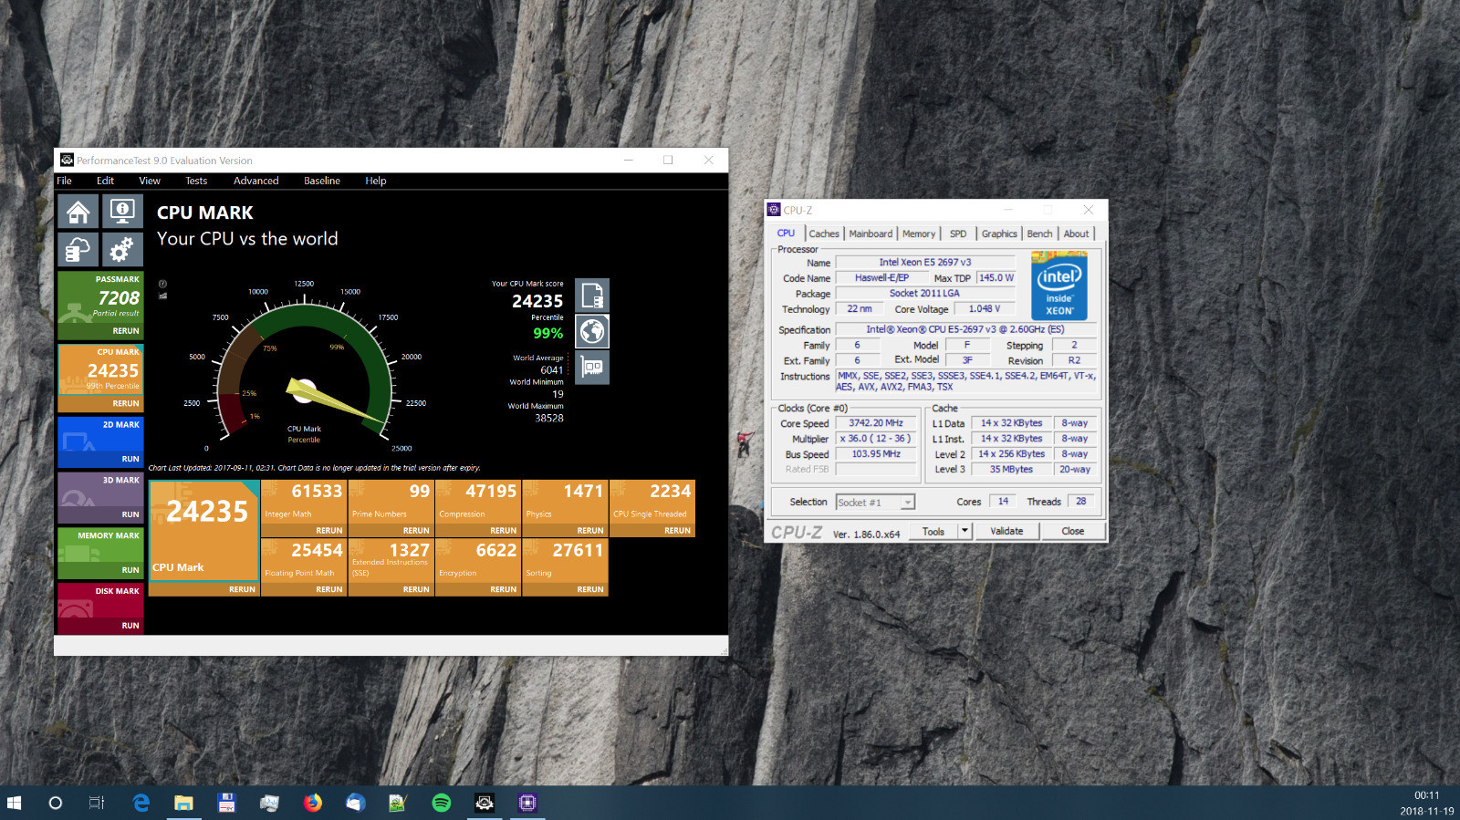
Task: Switch to SPD tab in CPU-Z
Action: (x=958, y=234)
